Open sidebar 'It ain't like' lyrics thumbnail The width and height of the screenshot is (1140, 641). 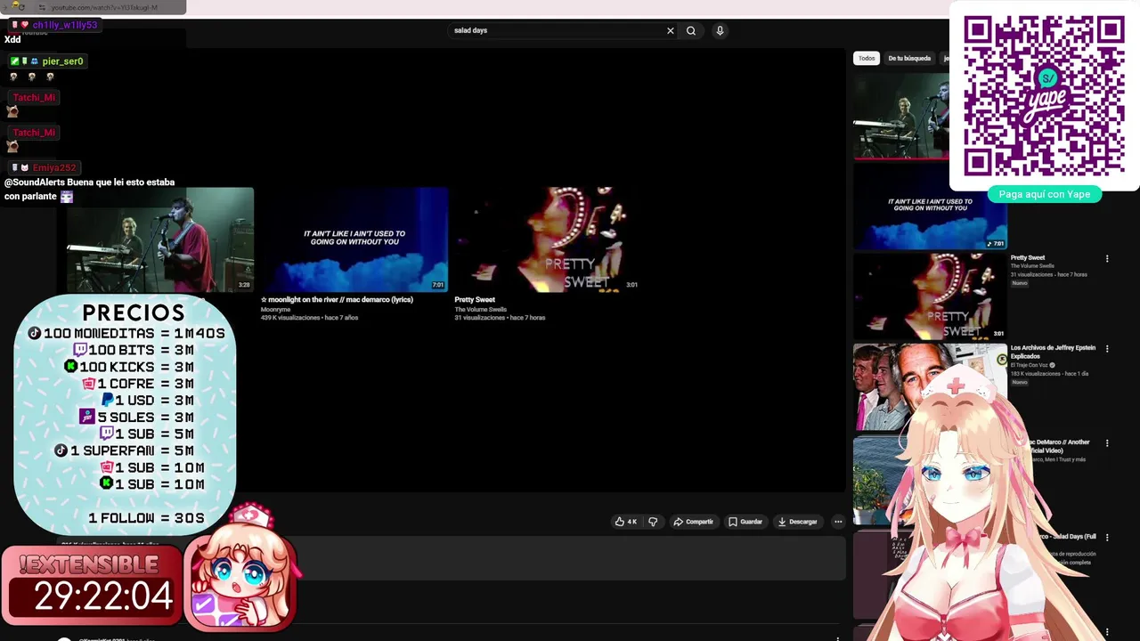click(x=930, y=207)
